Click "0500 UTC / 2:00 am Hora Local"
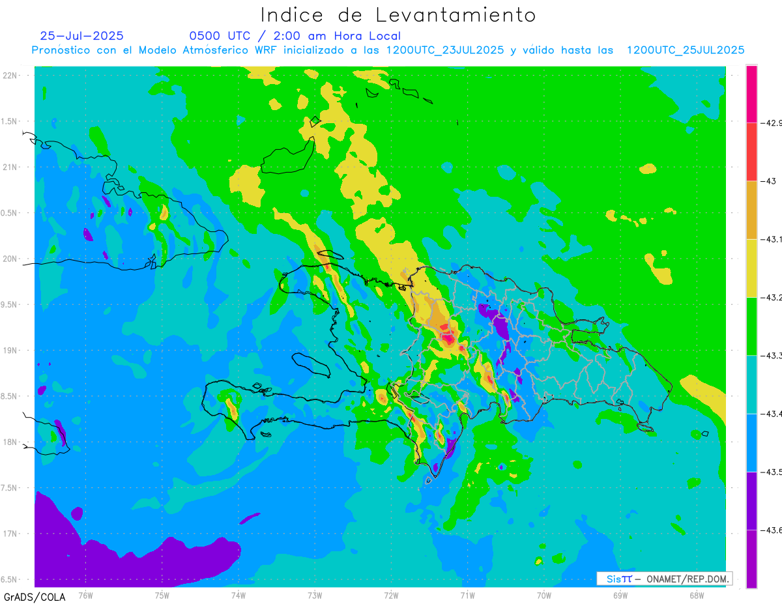 pyautogui.click(x=295, y=36)
